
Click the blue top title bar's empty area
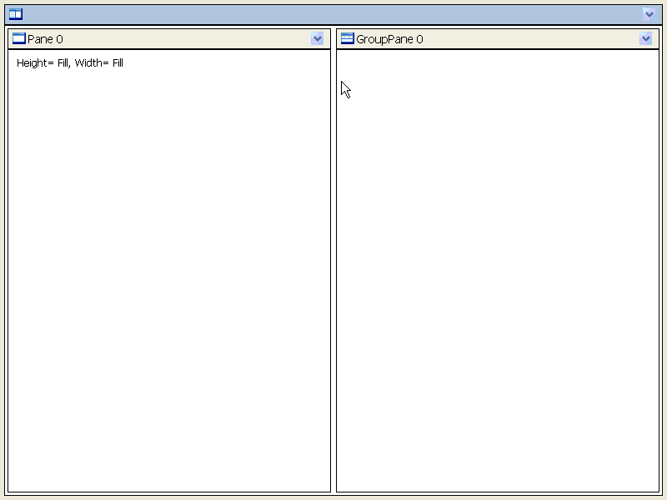tap(333, 14)
